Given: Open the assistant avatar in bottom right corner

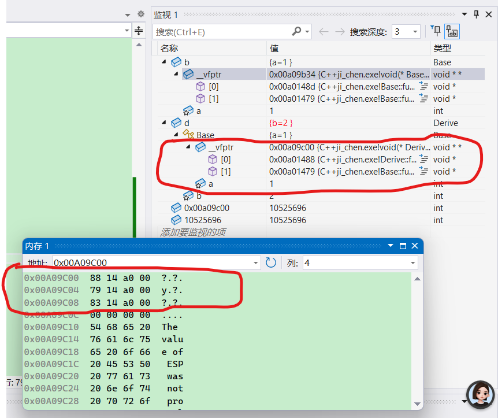Looking at the screenshot, I should pyautogui.click(x=480, y=394).
